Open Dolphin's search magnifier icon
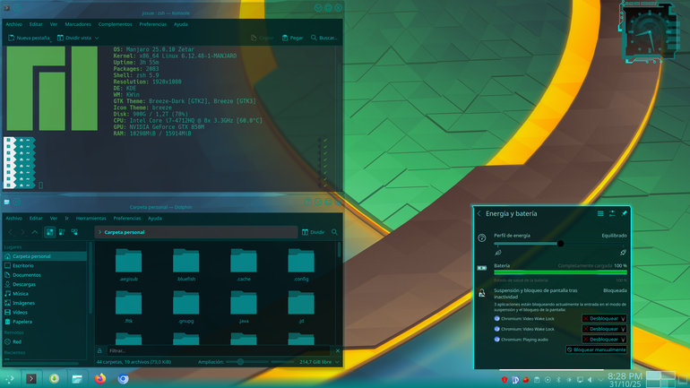The image size is (690, 388). coord(334,232)
